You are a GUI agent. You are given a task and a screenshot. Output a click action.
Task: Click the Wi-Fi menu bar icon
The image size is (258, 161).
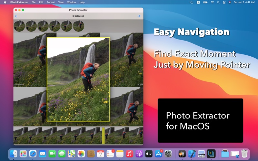213,2
